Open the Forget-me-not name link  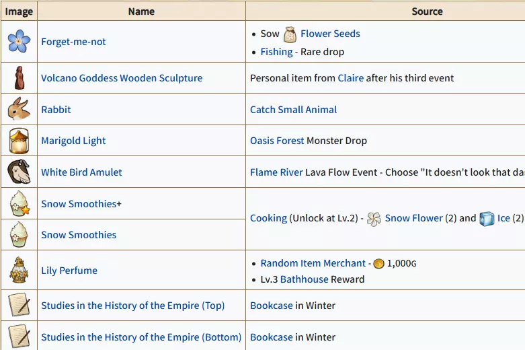73,42
